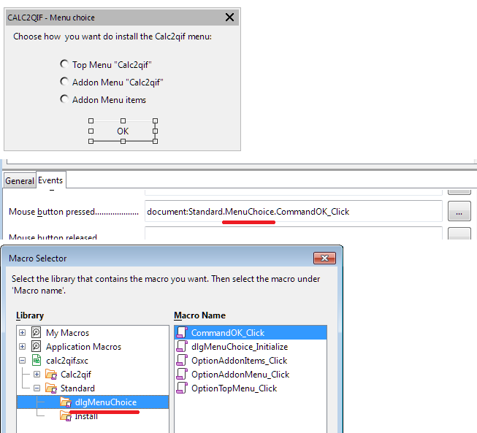Open macro browser for Mouse button released
This screenshot has width=477, height=433.
459,234
